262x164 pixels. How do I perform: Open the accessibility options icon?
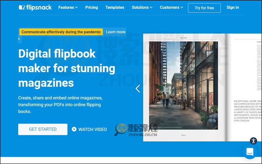(254, 141)
